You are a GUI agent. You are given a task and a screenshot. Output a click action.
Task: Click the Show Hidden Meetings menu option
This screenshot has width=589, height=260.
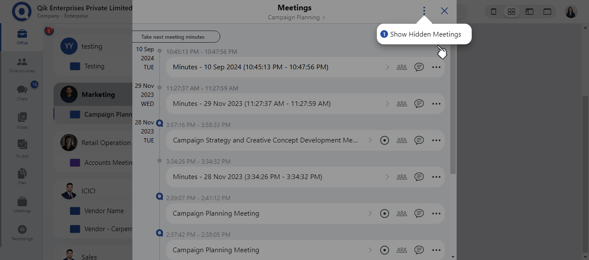tap(425, 34)
